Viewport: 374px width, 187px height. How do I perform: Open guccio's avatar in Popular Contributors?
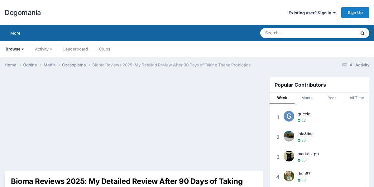pyautogui.click(x=289, y=116)
